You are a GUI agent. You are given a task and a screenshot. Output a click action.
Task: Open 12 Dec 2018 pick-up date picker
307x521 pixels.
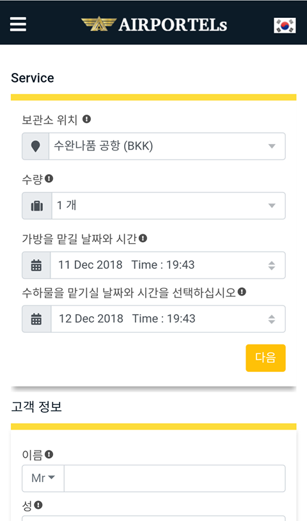(x=168, y=319)
